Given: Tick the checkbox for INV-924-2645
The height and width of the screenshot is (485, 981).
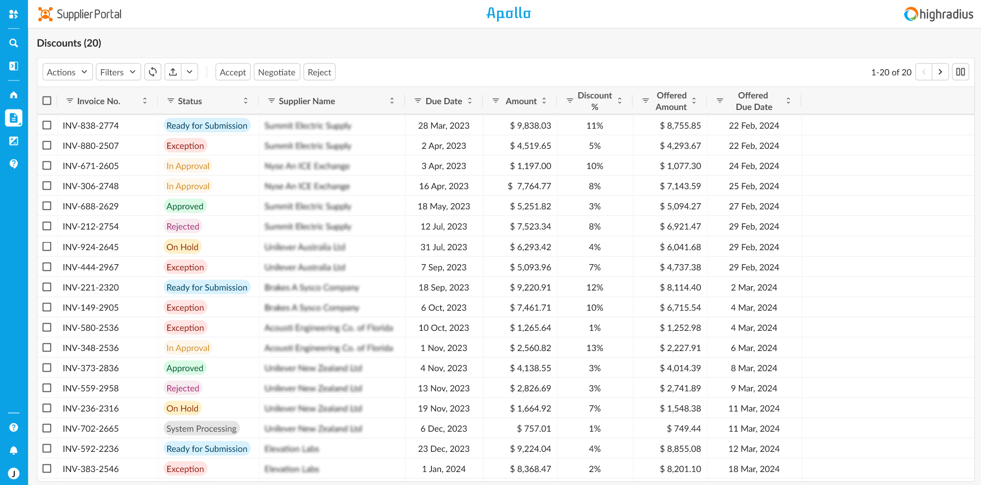Looking at the screenshot, I should click(47, 247).
